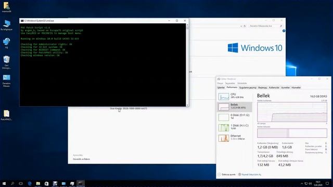This screenshot has width=333, height=187.
Task: Switch to the Performans tab
Action: (232, 87)
